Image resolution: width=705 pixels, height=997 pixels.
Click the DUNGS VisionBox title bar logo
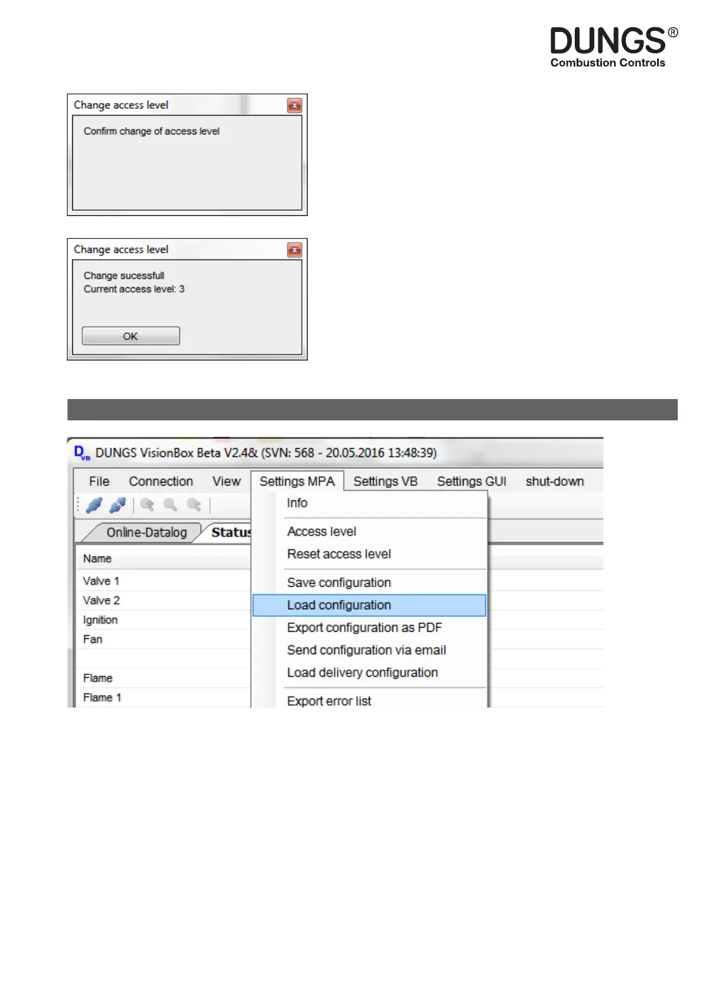pos(82,453)
